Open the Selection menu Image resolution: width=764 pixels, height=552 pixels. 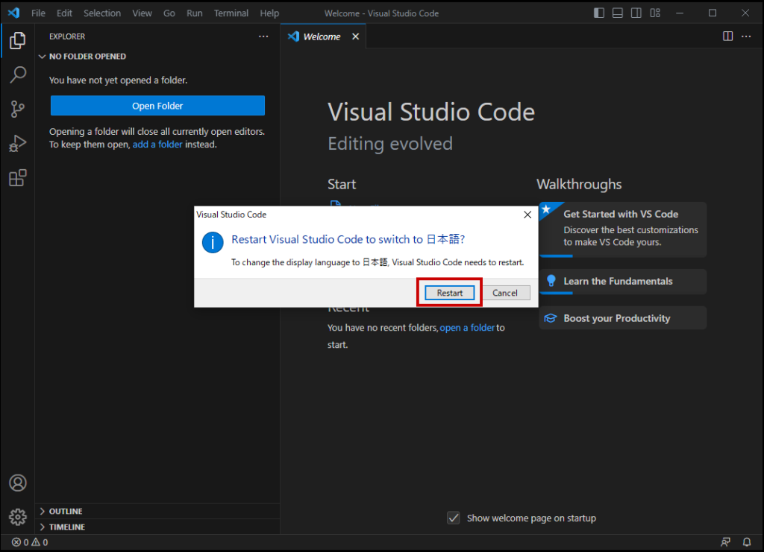102,13
